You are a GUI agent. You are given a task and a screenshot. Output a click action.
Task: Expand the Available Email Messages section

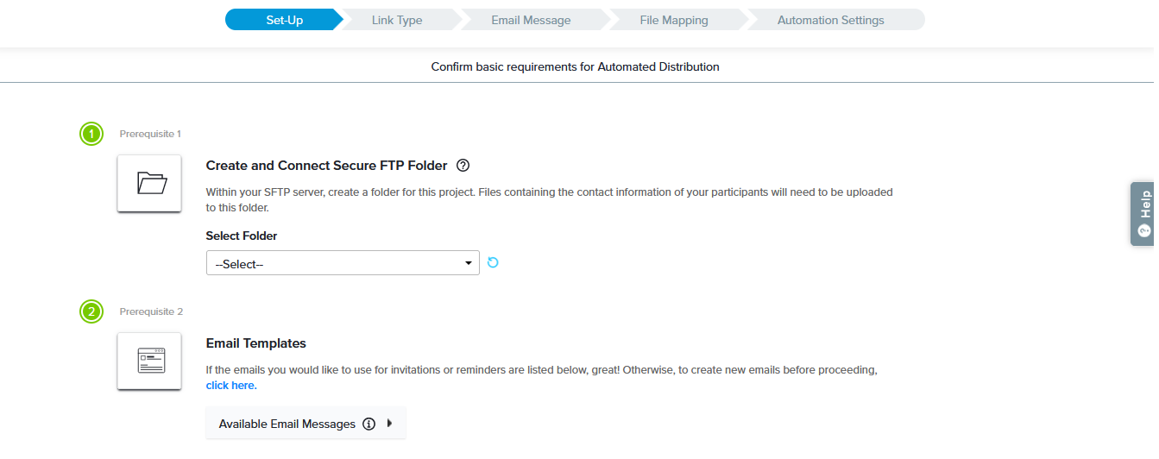pyautogui.click(x=287, y=424)
